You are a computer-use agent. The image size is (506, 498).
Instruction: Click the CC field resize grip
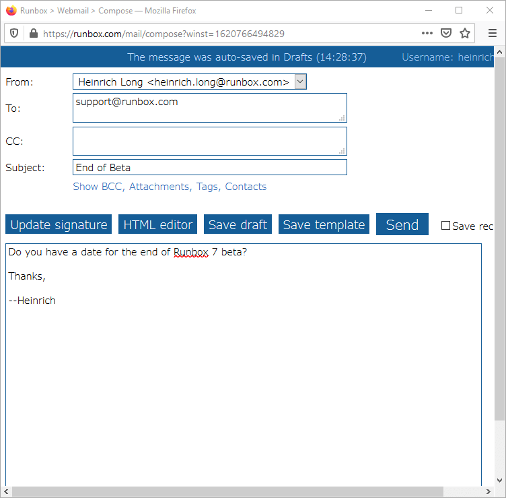point(342,151)
